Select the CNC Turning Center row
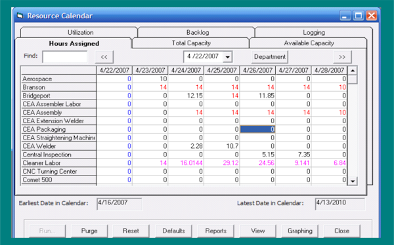Image resolution: width=394 pixels, height=245 pixels. [x=58, y=171]
